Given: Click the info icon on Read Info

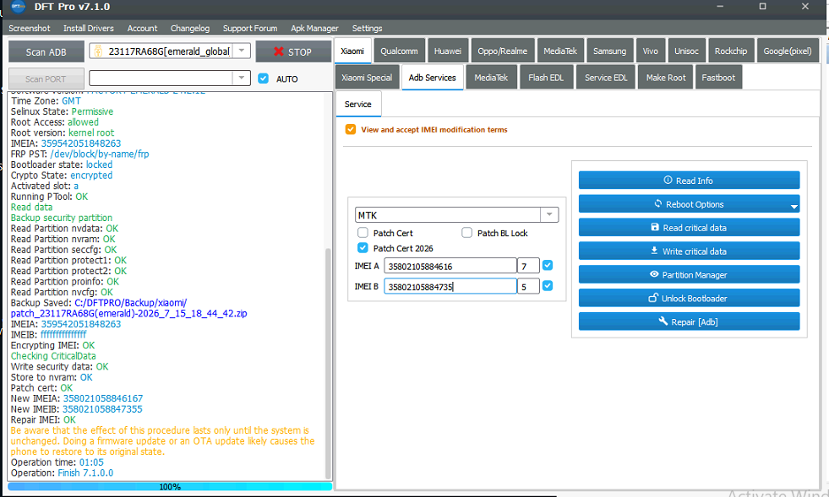Looking at the screenshot, I should tap(668, 180).
